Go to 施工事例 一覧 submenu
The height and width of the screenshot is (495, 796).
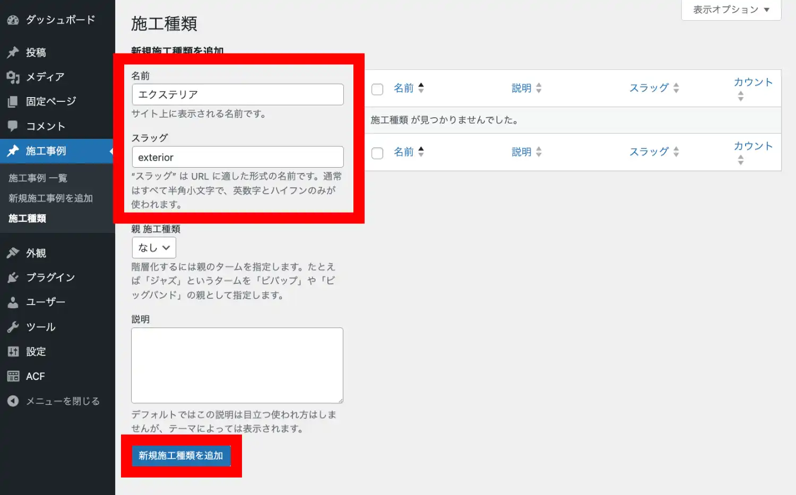click(x=38, y=178)
